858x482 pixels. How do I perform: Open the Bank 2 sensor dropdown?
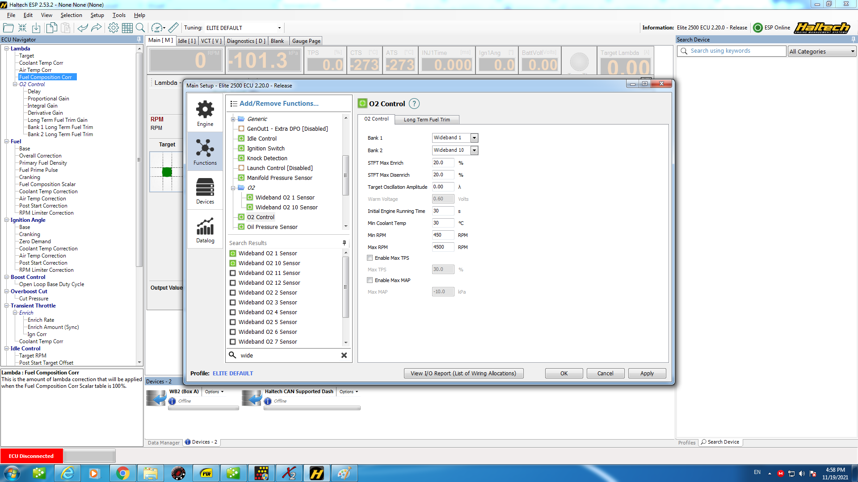474,150
